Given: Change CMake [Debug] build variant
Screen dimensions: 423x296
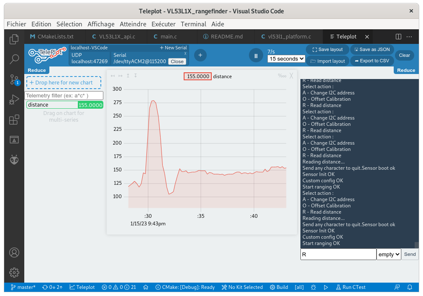Looking at the screenshot, I should (185, 287).
